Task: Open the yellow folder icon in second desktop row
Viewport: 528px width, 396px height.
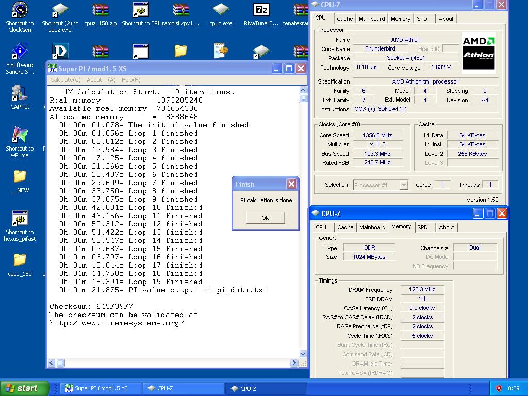Action: point(181,51)
